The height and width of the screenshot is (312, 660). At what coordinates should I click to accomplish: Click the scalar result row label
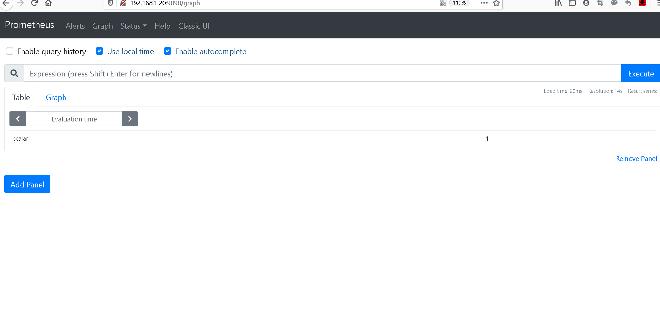[x=21, y=139]
